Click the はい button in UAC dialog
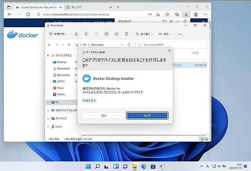The image size is (251, 171). coord(104,115)
